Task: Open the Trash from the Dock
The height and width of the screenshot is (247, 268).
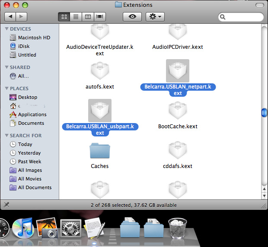Action: click(x=177, y=228)
